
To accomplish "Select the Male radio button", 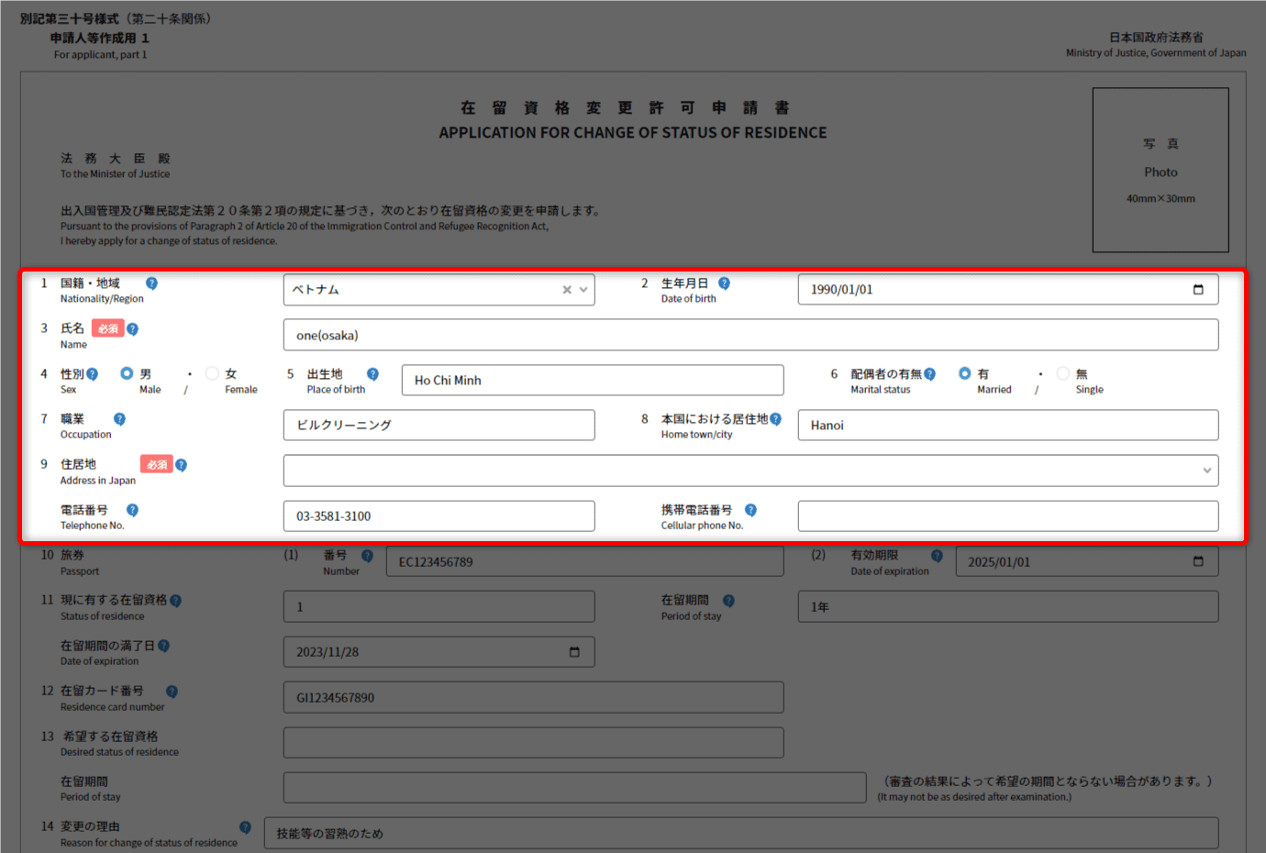I will [x=127, y=373].
